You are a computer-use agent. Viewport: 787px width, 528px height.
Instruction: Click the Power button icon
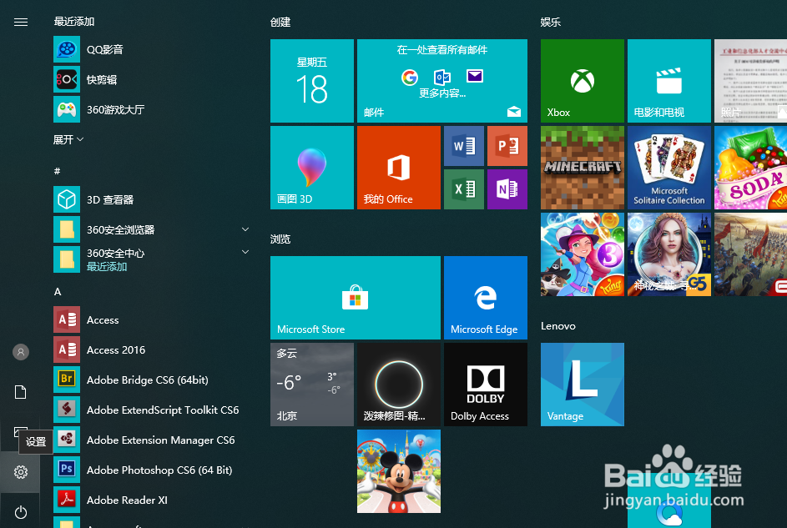tap(21, 512)
